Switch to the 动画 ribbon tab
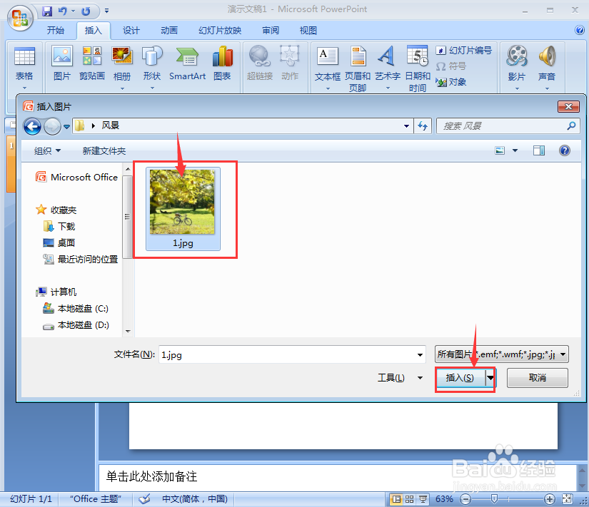589x507 pixels. pyautogui.click(x=169, y=31)
